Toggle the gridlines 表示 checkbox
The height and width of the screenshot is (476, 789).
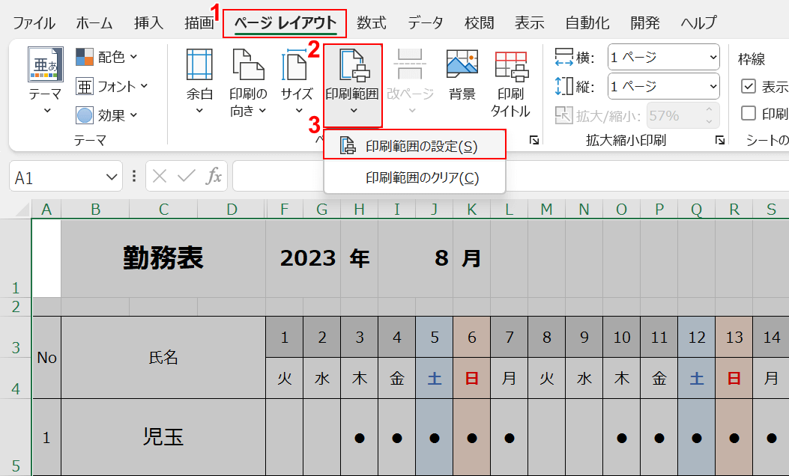749,86
